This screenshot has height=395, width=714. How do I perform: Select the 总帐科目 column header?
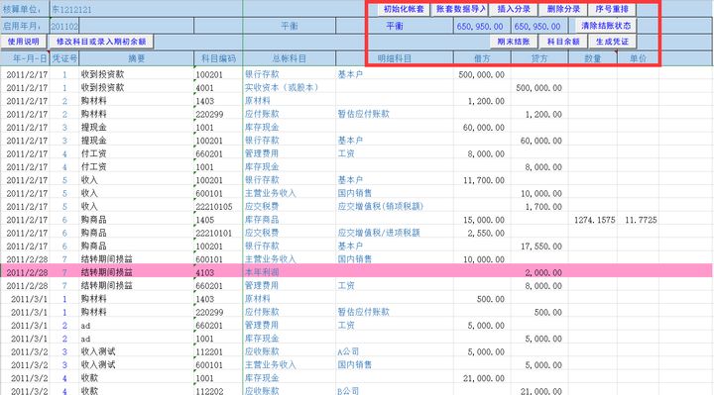(x=290, y=58)
